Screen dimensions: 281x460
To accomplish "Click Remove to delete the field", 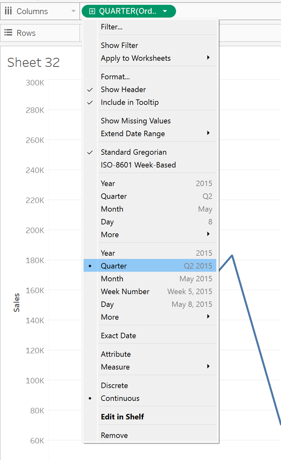I will click(x=114, y=435).
